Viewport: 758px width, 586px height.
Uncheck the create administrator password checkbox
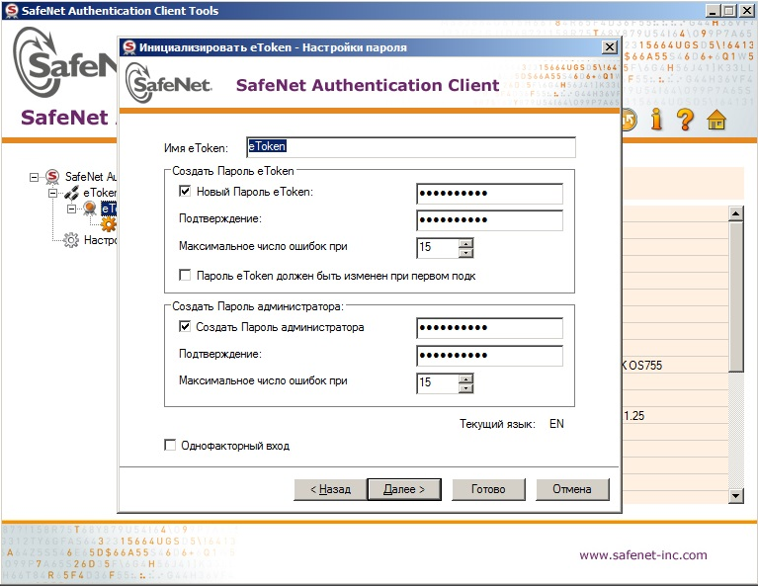[185, 326]
